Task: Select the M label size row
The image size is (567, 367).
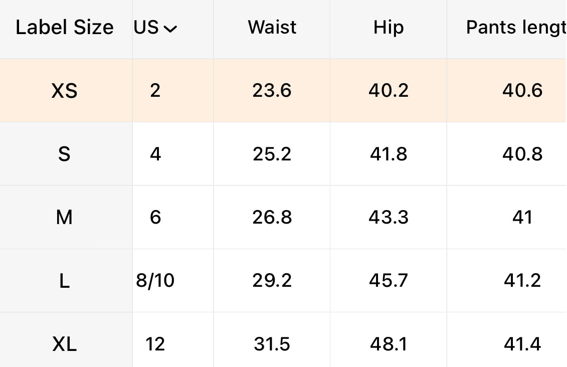Action: pyautogui.click(x=64, y=218)
